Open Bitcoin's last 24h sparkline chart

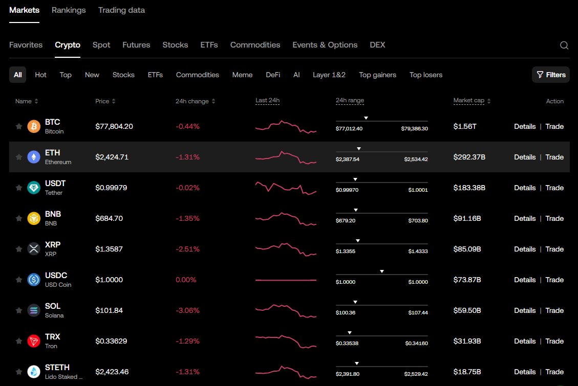point(286,127)
